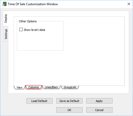Click empty space inside the Other Options box

40,42
